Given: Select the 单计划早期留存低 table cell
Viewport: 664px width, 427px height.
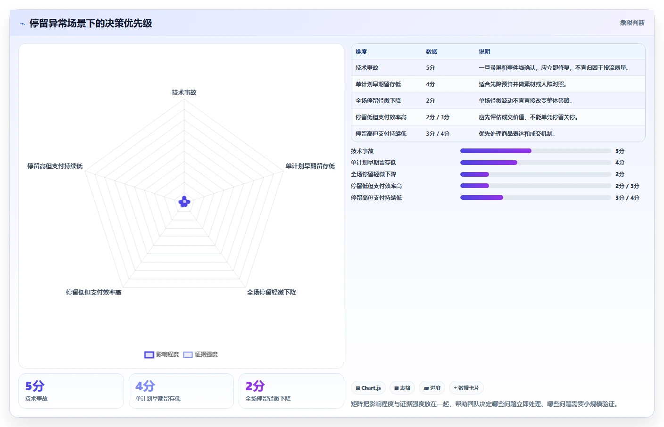Looking at the screenshot, I should click(378, 84).
